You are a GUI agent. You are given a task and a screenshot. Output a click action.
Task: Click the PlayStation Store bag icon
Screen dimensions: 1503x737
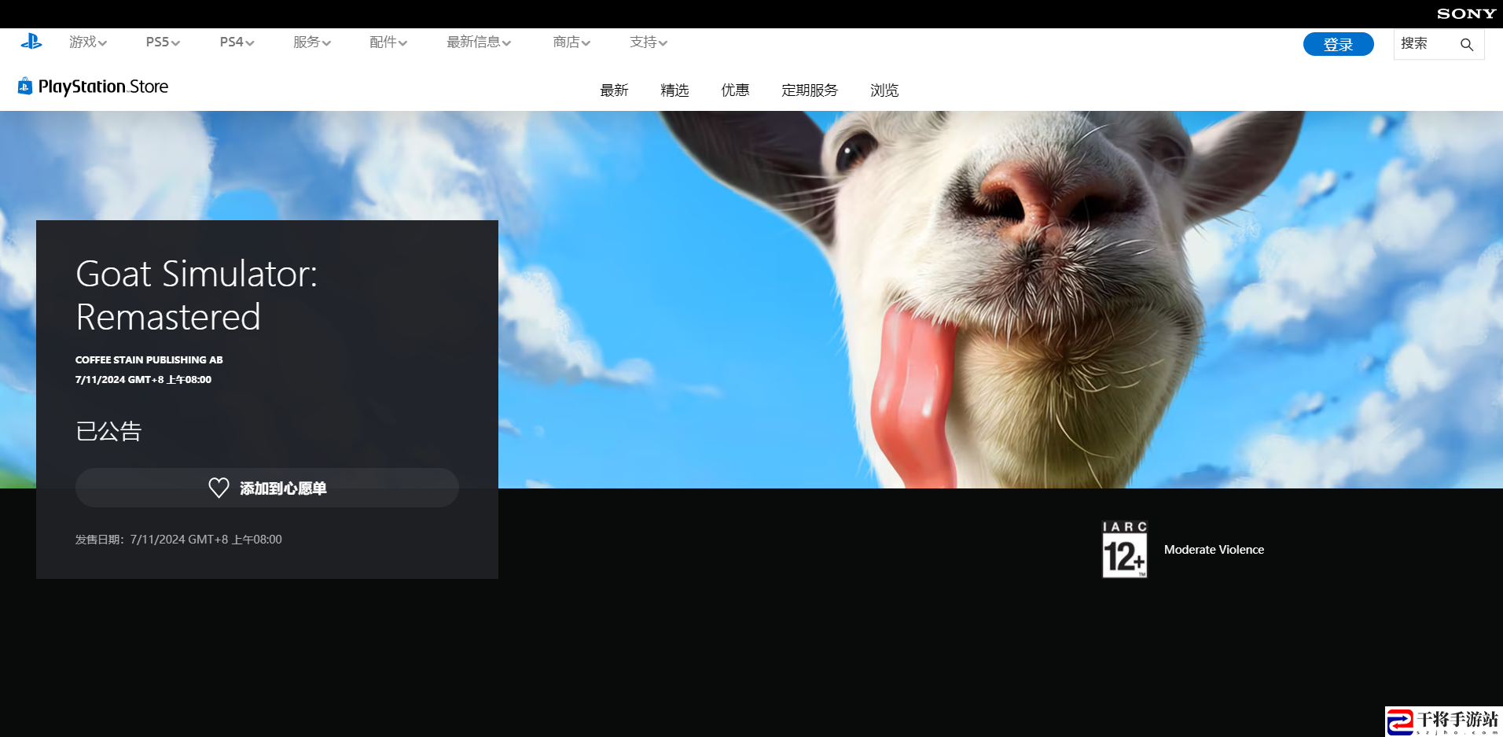[25, 86]
